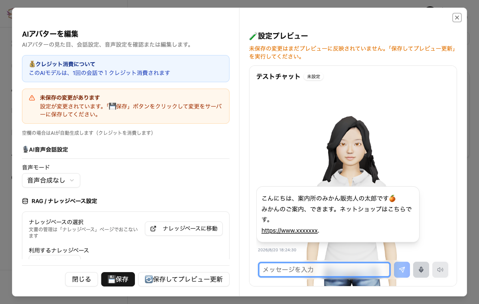Click the 空欄の場合はAIが自動生成します note
The image size is (479, 304).
pos(88,132)
